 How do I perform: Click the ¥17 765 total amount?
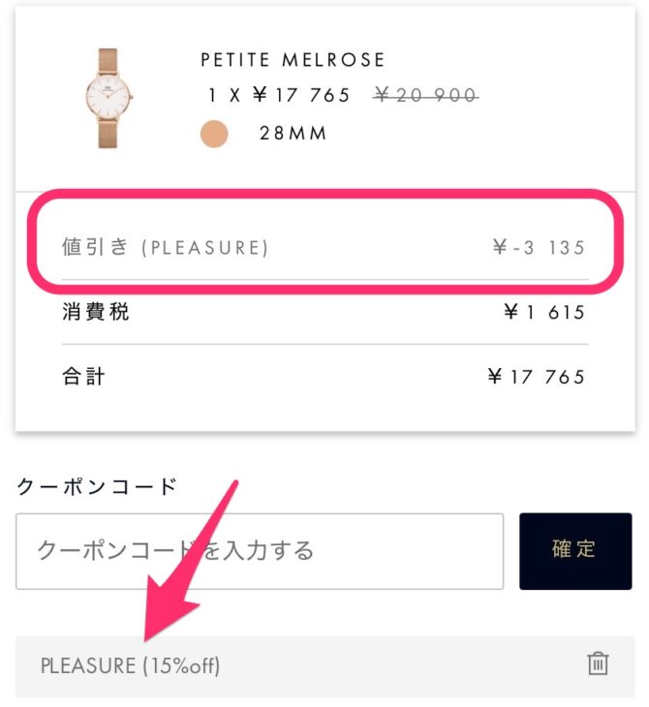click(537, 376)
